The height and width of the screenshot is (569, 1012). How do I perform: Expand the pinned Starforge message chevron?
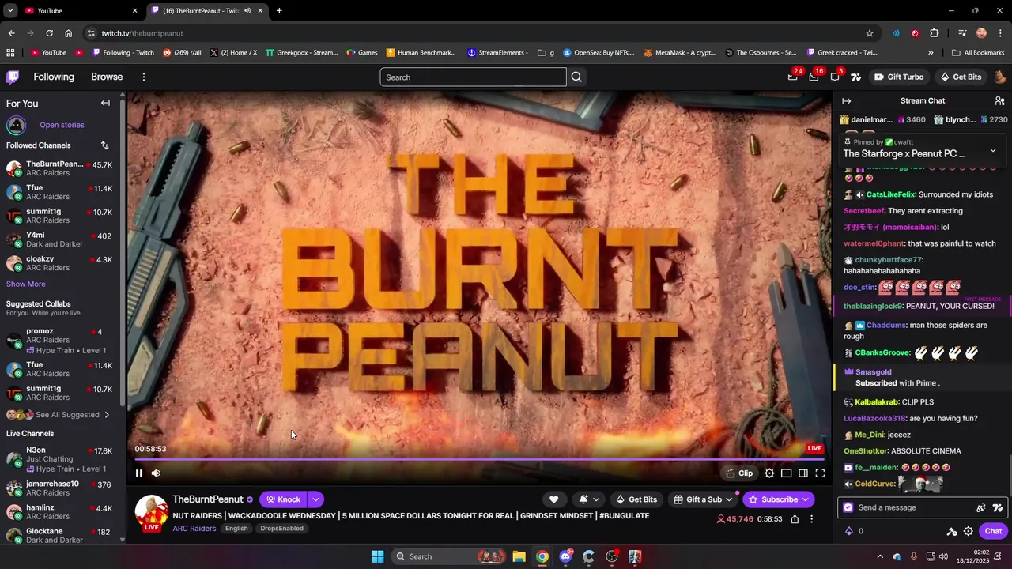coord(993,150)
